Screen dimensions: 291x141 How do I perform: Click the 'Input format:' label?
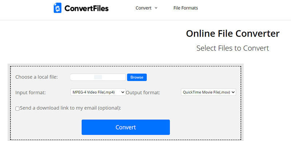31,93
